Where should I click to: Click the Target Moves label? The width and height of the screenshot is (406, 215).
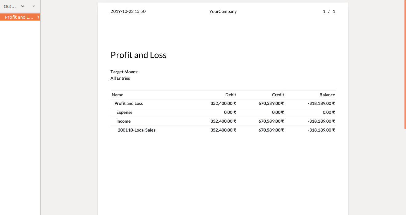[x=124, y=72]
